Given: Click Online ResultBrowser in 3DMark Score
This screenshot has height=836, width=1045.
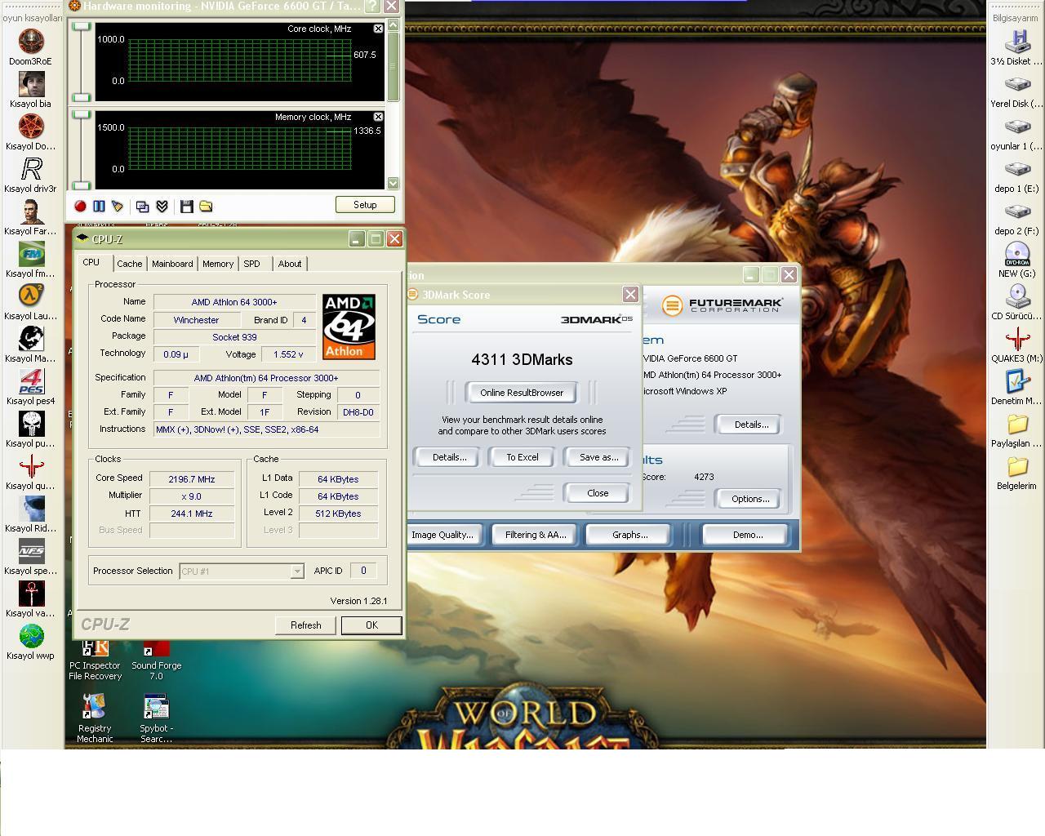Looking at the screenshot, I should click(x=522, y=393).
